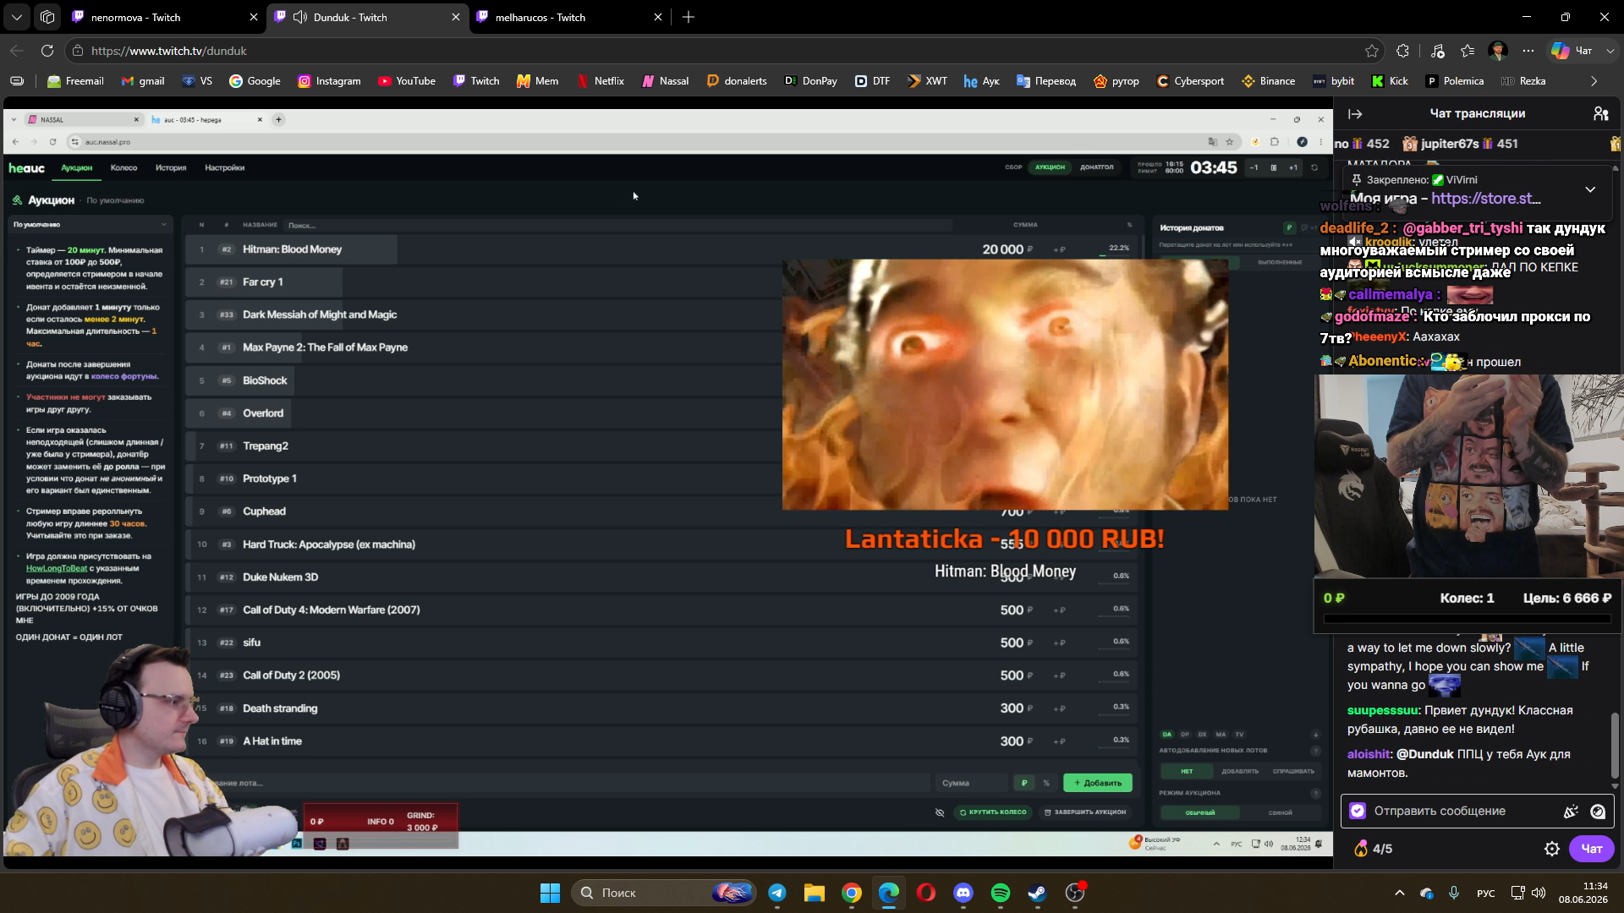Viewport: 1624px width, 913px height.
Task: Select СВИНОЙ auction mode
Action: tap(1280, 812)
